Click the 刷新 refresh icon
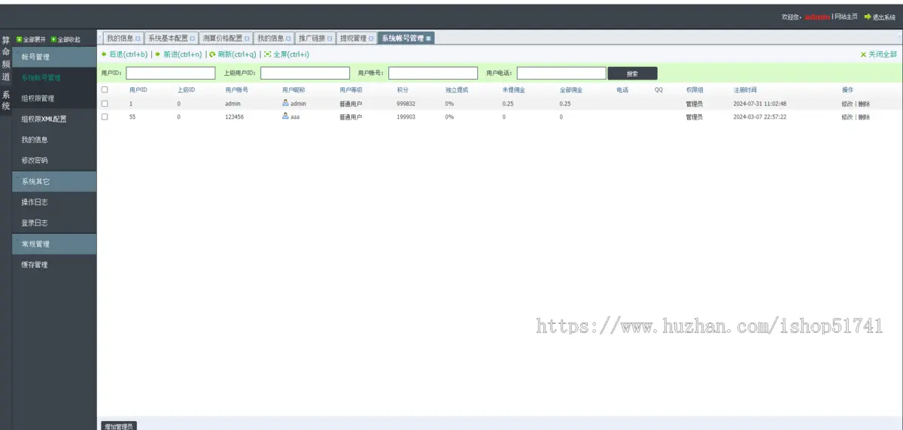The image size is (903, 430). pyautogui.click(x=212, y=54)
